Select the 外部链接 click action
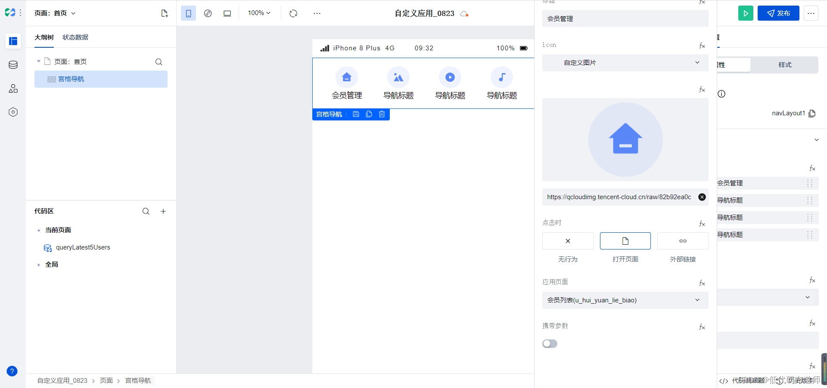827x388 pixels. [x=683, y=241]
